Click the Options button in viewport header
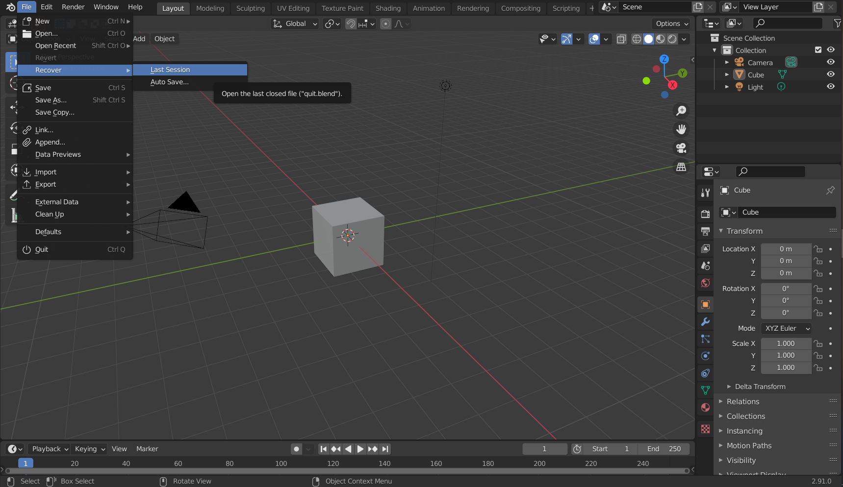This screenshot has width=843, height=487. 672,24
